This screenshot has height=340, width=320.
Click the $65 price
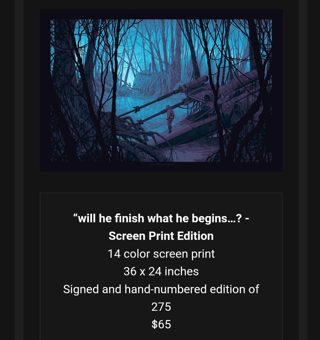click(x=161, y=324)
